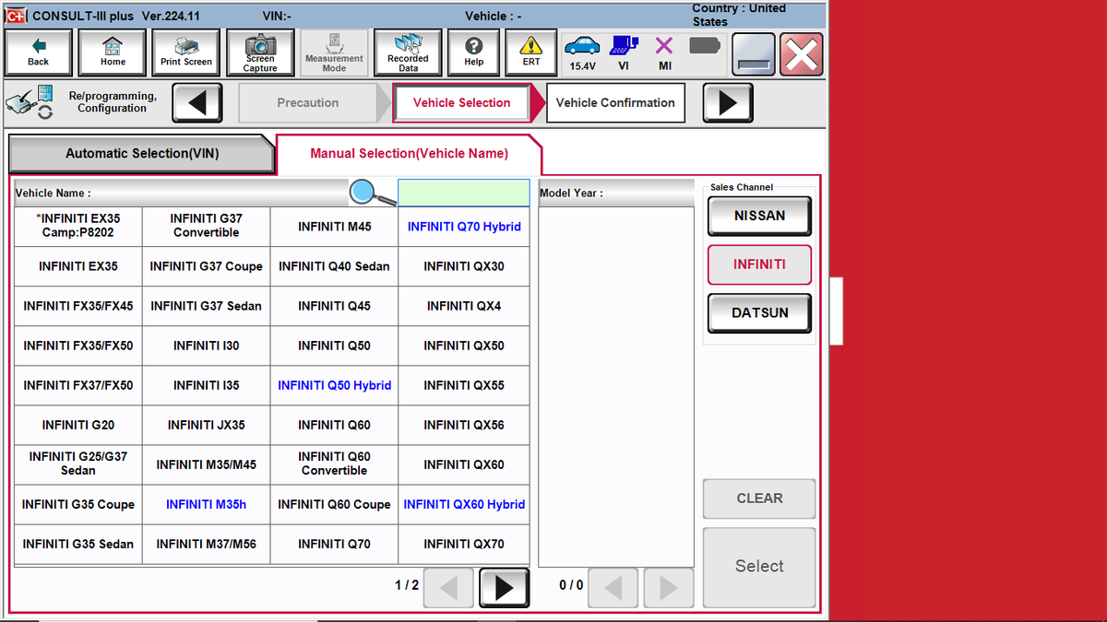Click the magnifier search icon beside Vehicle Name
Image resolution: width=1107 pixels, height=622 pixels.
pos(361,192)
